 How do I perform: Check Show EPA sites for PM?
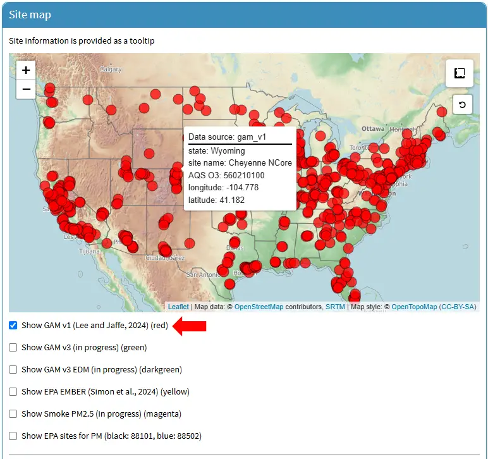click(13, 436)
